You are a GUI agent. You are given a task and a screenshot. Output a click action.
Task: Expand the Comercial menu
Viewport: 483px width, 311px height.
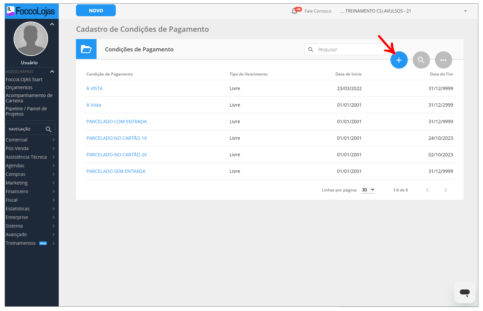pos(30,140)
